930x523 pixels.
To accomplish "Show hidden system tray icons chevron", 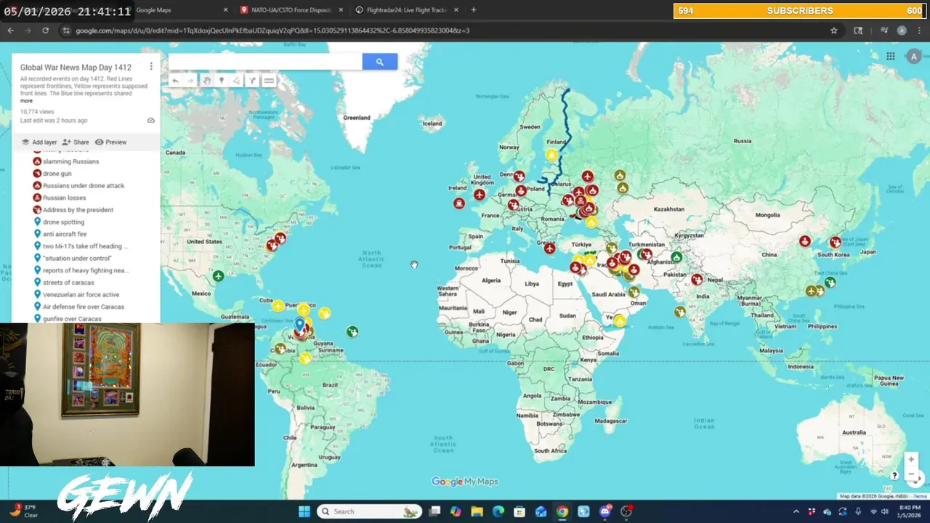I will [x=796, y=511].
